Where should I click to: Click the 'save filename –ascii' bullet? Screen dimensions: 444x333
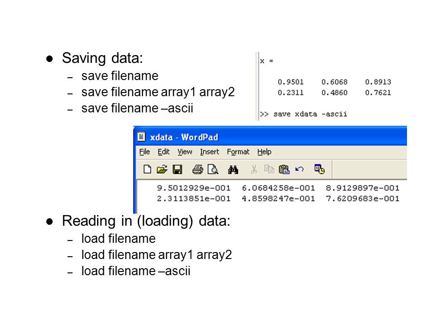point(137,108)
